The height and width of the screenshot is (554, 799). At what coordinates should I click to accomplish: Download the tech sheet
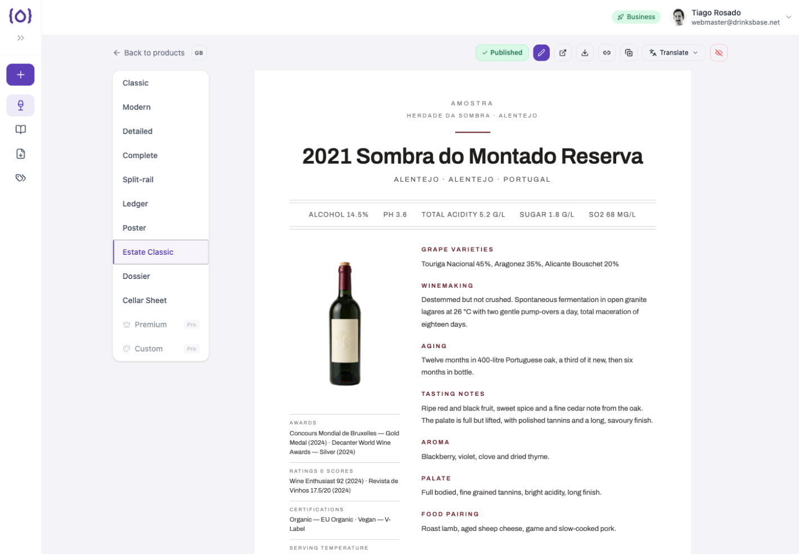[x=585, y=53]
